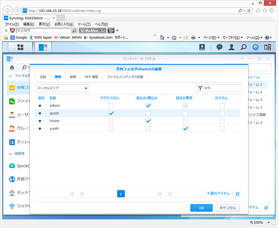Image resolution: width=278 pixels, height=228 pixels.
Task: Collapse the ファイル共有 sidebar section
Action: click(x=10, y=76)
